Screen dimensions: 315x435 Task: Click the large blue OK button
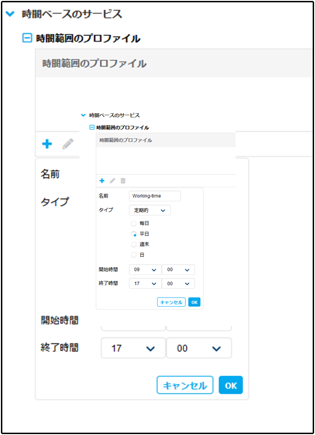pos(231,385)
